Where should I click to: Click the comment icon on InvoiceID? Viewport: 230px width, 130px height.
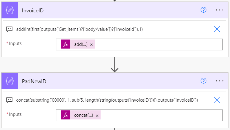click(9, 29)
